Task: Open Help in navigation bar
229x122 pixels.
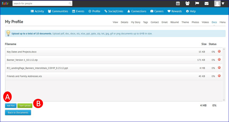Action: pos(191,11)
